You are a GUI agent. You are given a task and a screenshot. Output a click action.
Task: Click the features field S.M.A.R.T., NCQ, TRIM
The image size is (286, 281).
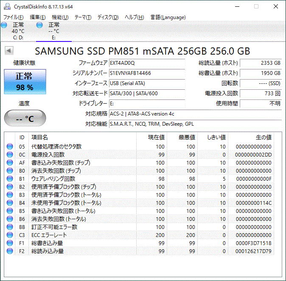coord(196,124)
